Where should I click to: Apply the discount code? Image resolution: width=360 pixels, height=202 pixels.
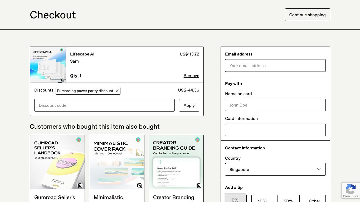pyautogui.click(x=189, y=105)
